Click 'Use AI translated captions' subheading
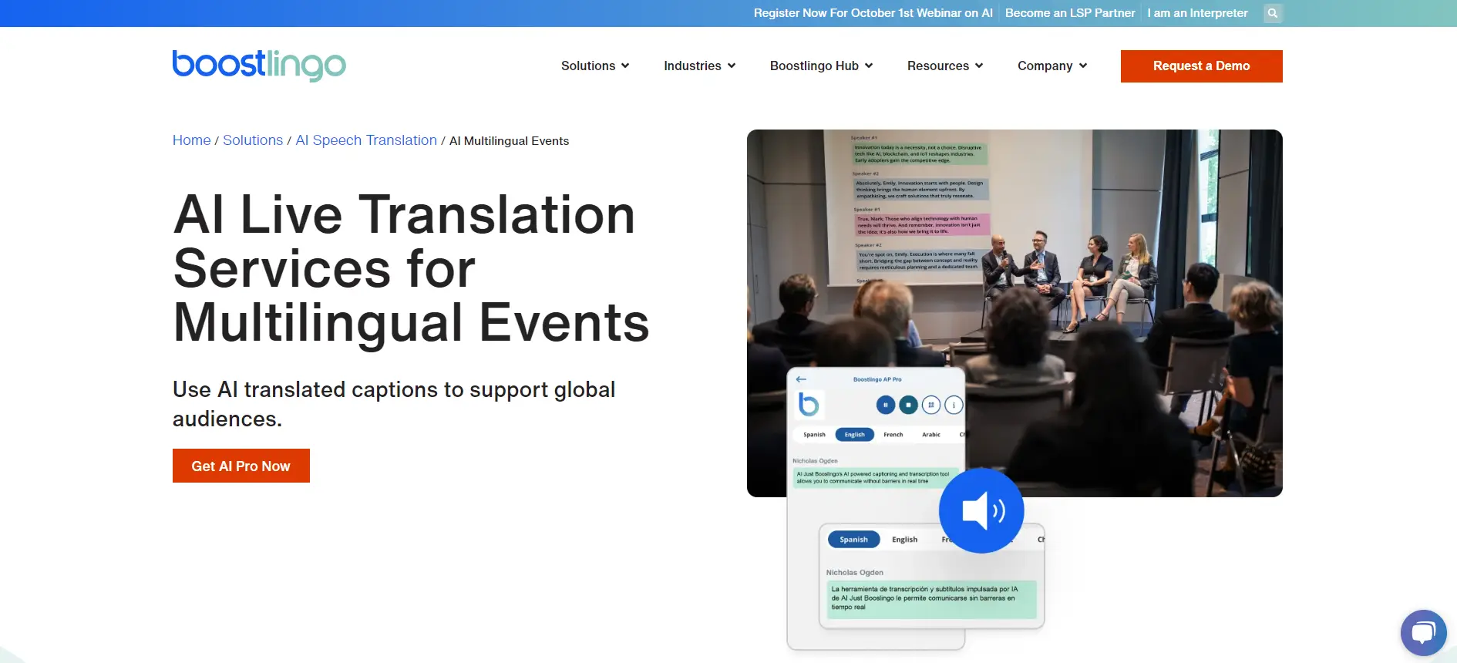This screenshot has height=663, width=1457. click(x=394, y=404)
